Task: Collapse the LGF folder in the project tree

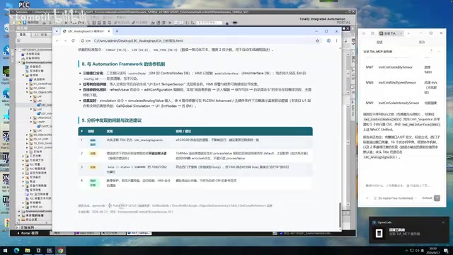Action: [31, 109]
